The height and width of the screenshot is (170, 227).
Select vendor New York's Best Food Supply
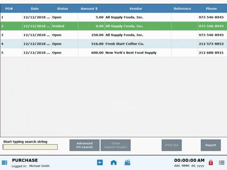tap(138, 53)
